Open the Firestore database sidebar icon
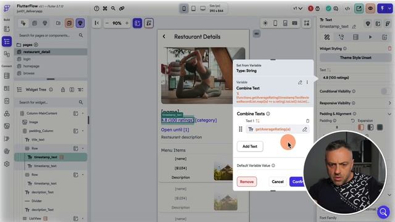395x222 pixels. point(7,76)
